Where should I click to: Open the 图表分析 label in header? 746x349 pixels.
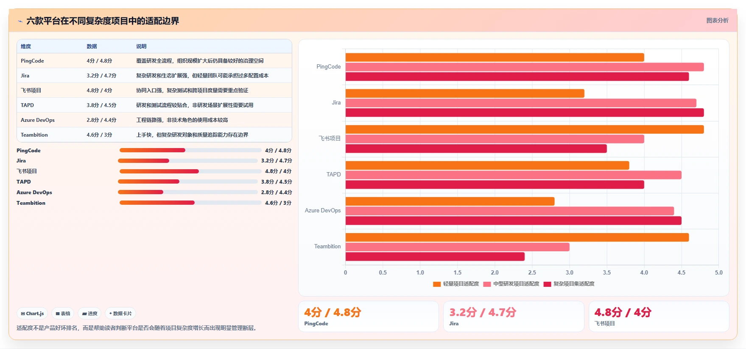[x=717, y=20]
